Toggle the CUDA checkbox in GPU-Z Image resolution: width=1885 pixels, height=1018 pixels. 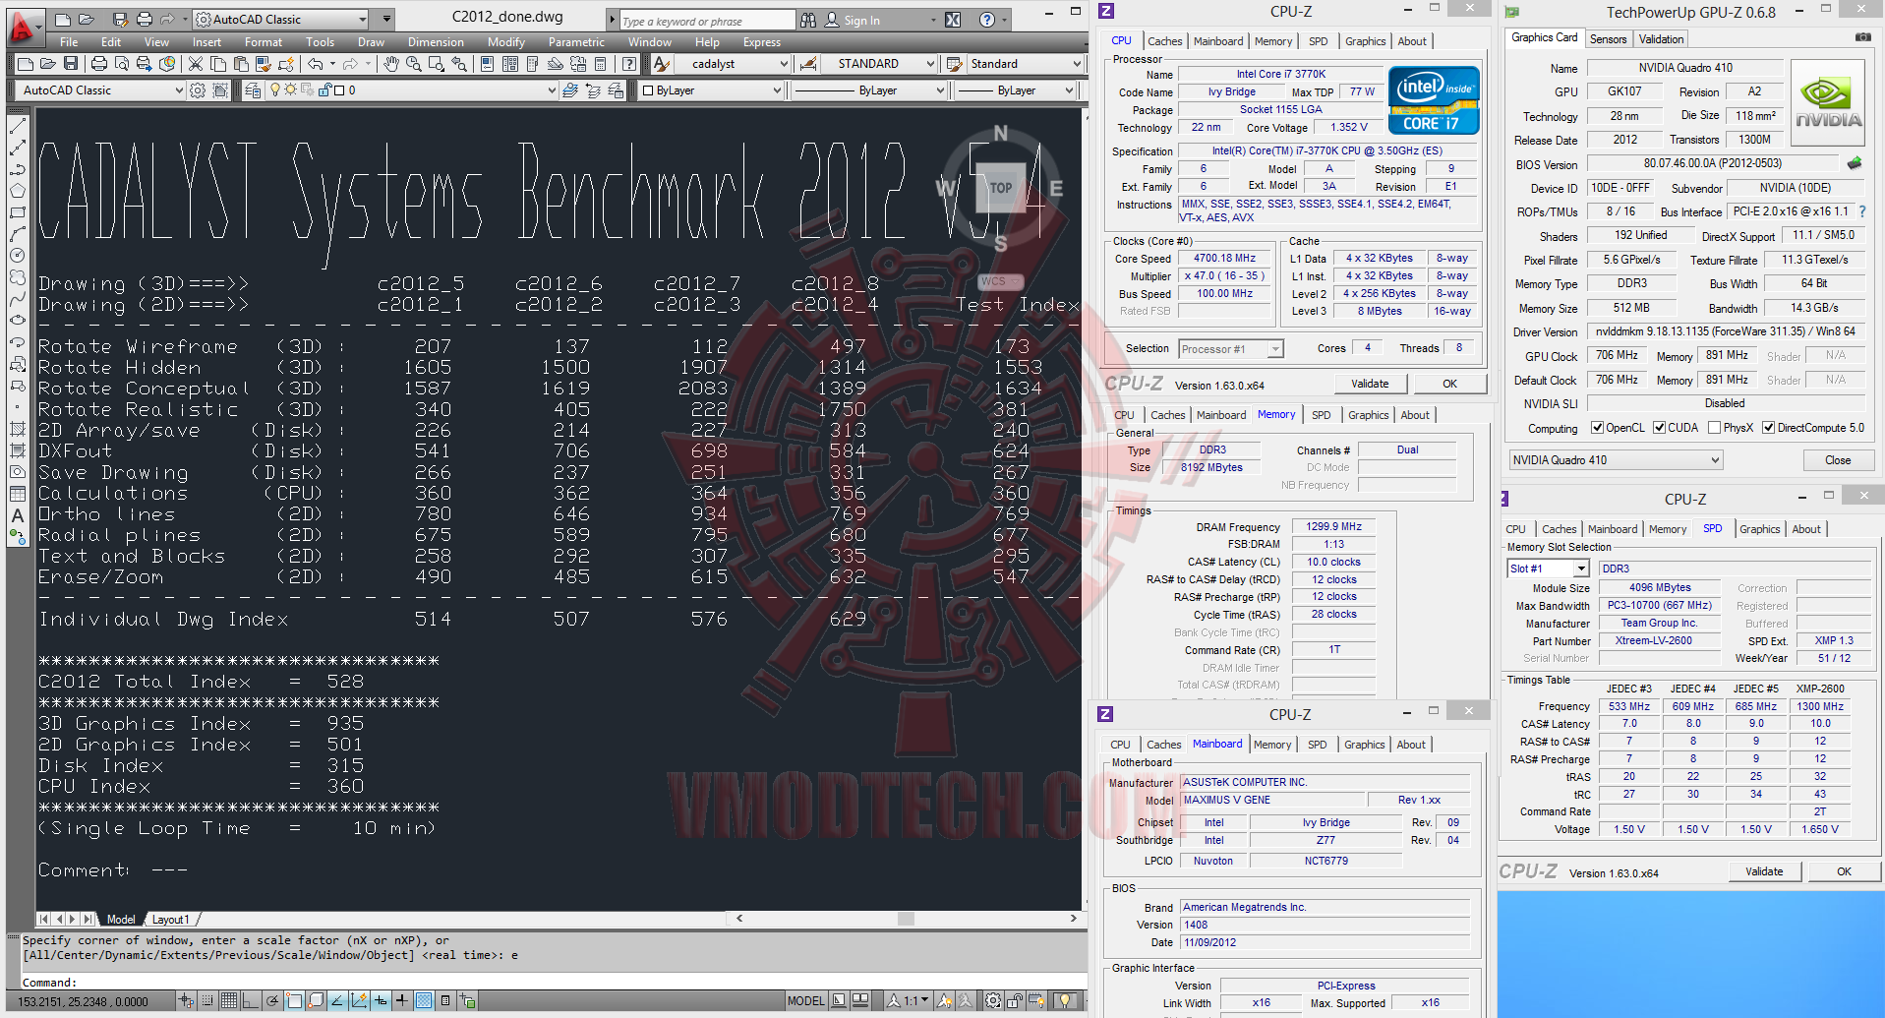(x=1659, y=428)
